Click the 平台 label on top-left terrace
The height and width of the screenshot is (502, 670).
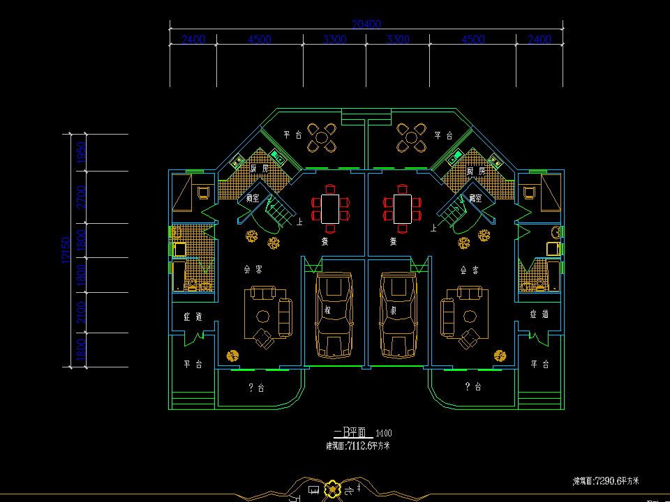[292, 135]
